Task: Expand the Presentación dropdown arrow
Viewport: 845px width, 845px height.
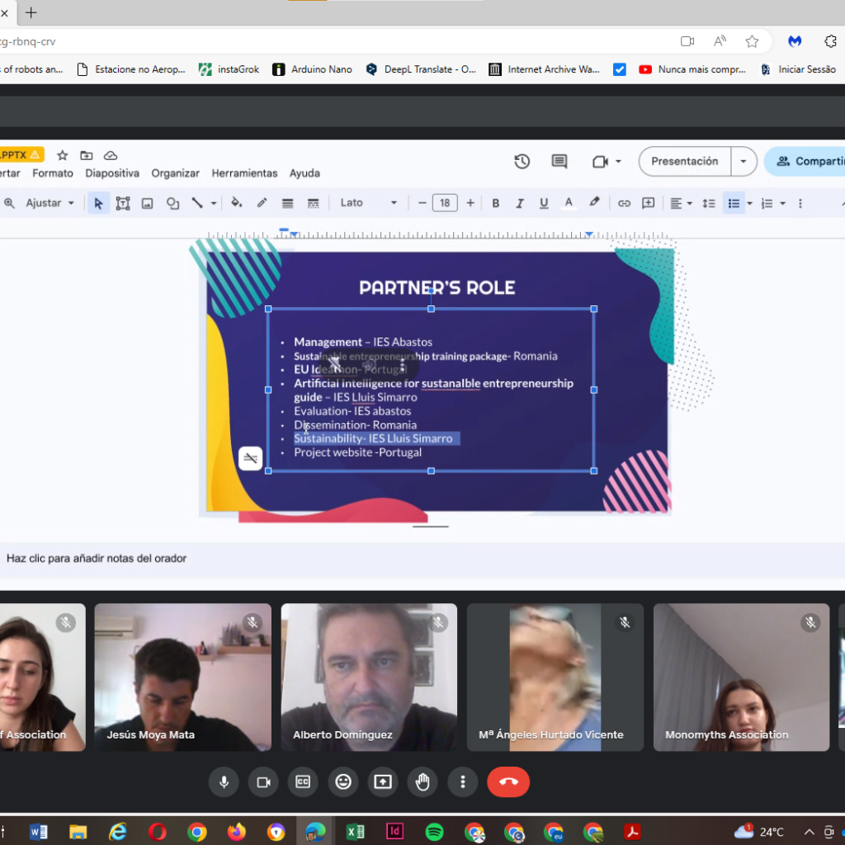Action: (x=744, y=162)
